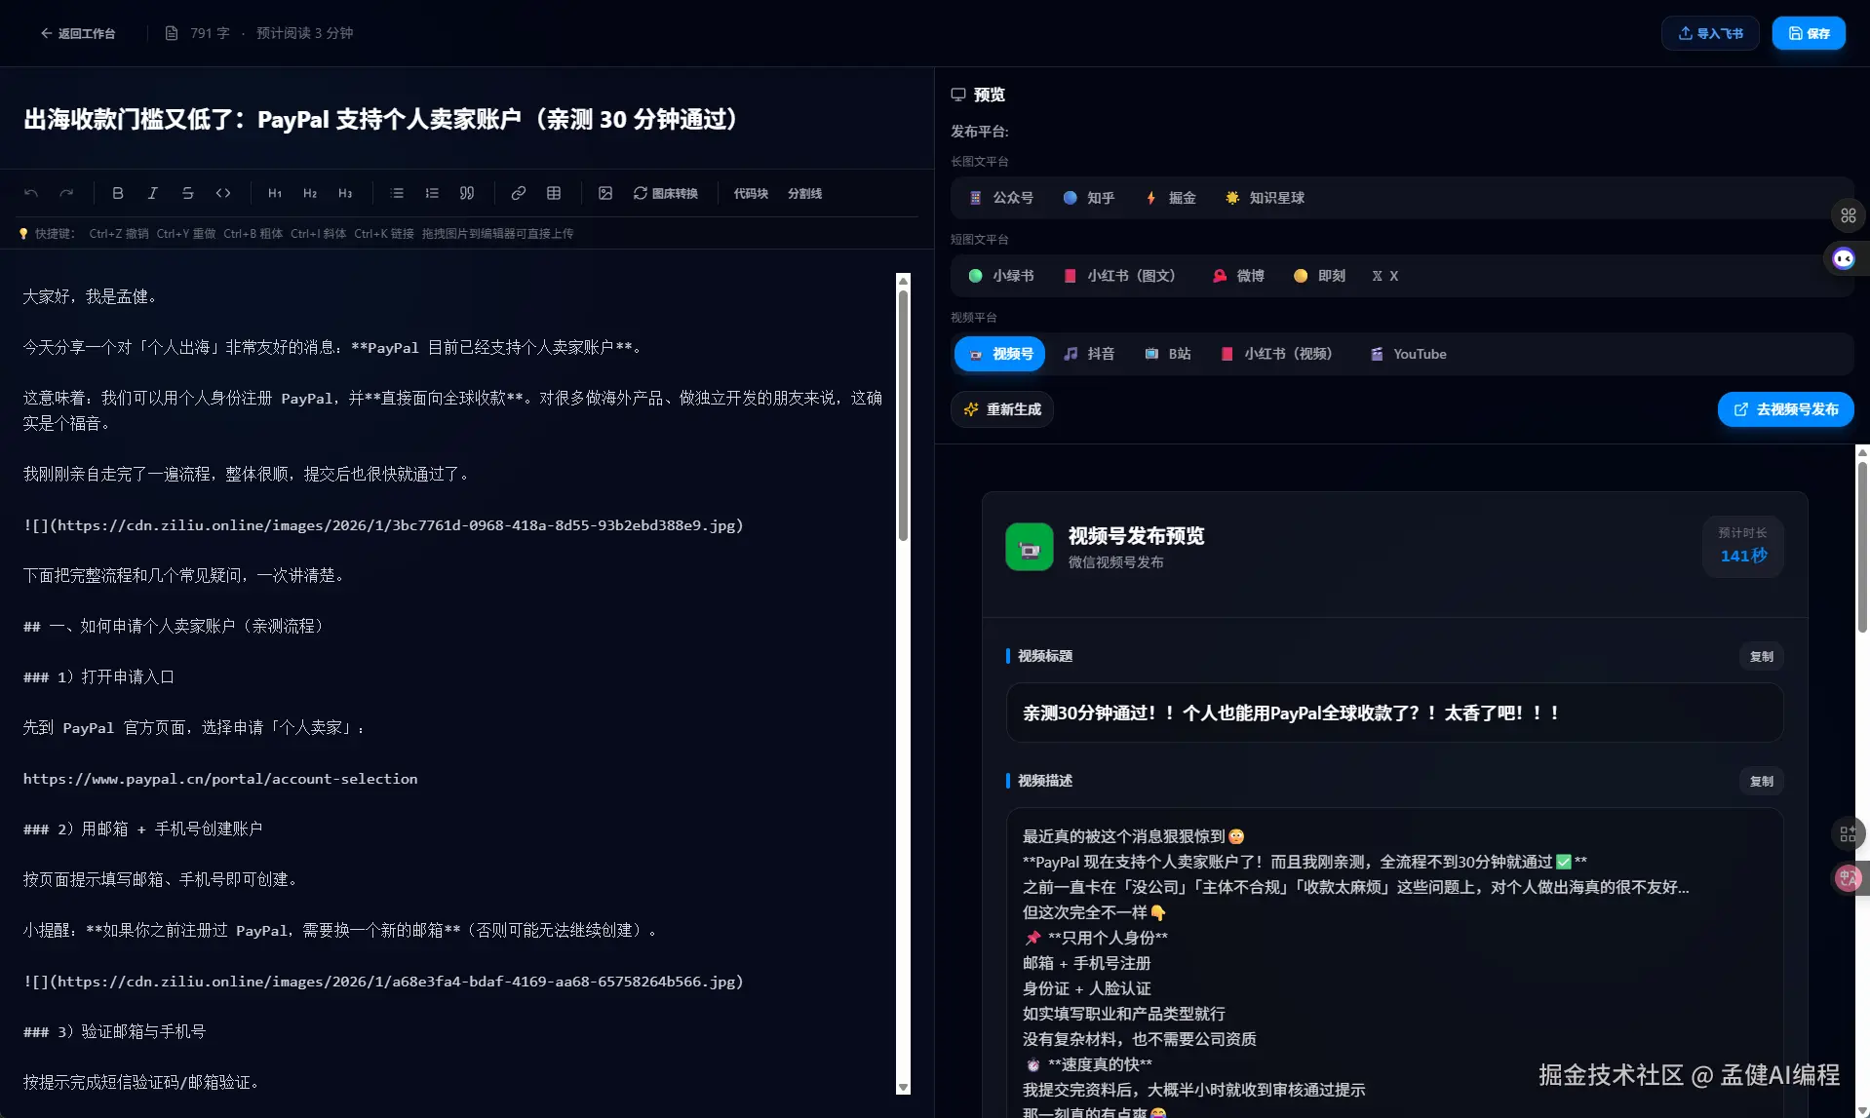Image resolution: width=1870 pixels, height=1118 pixels.
Task: Set heading level H1
Action: 275,193
